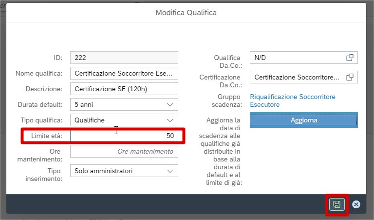Screen dimensions: 374x220
Task: Click the save icon in the footer
Action: (x=337, y=204)
